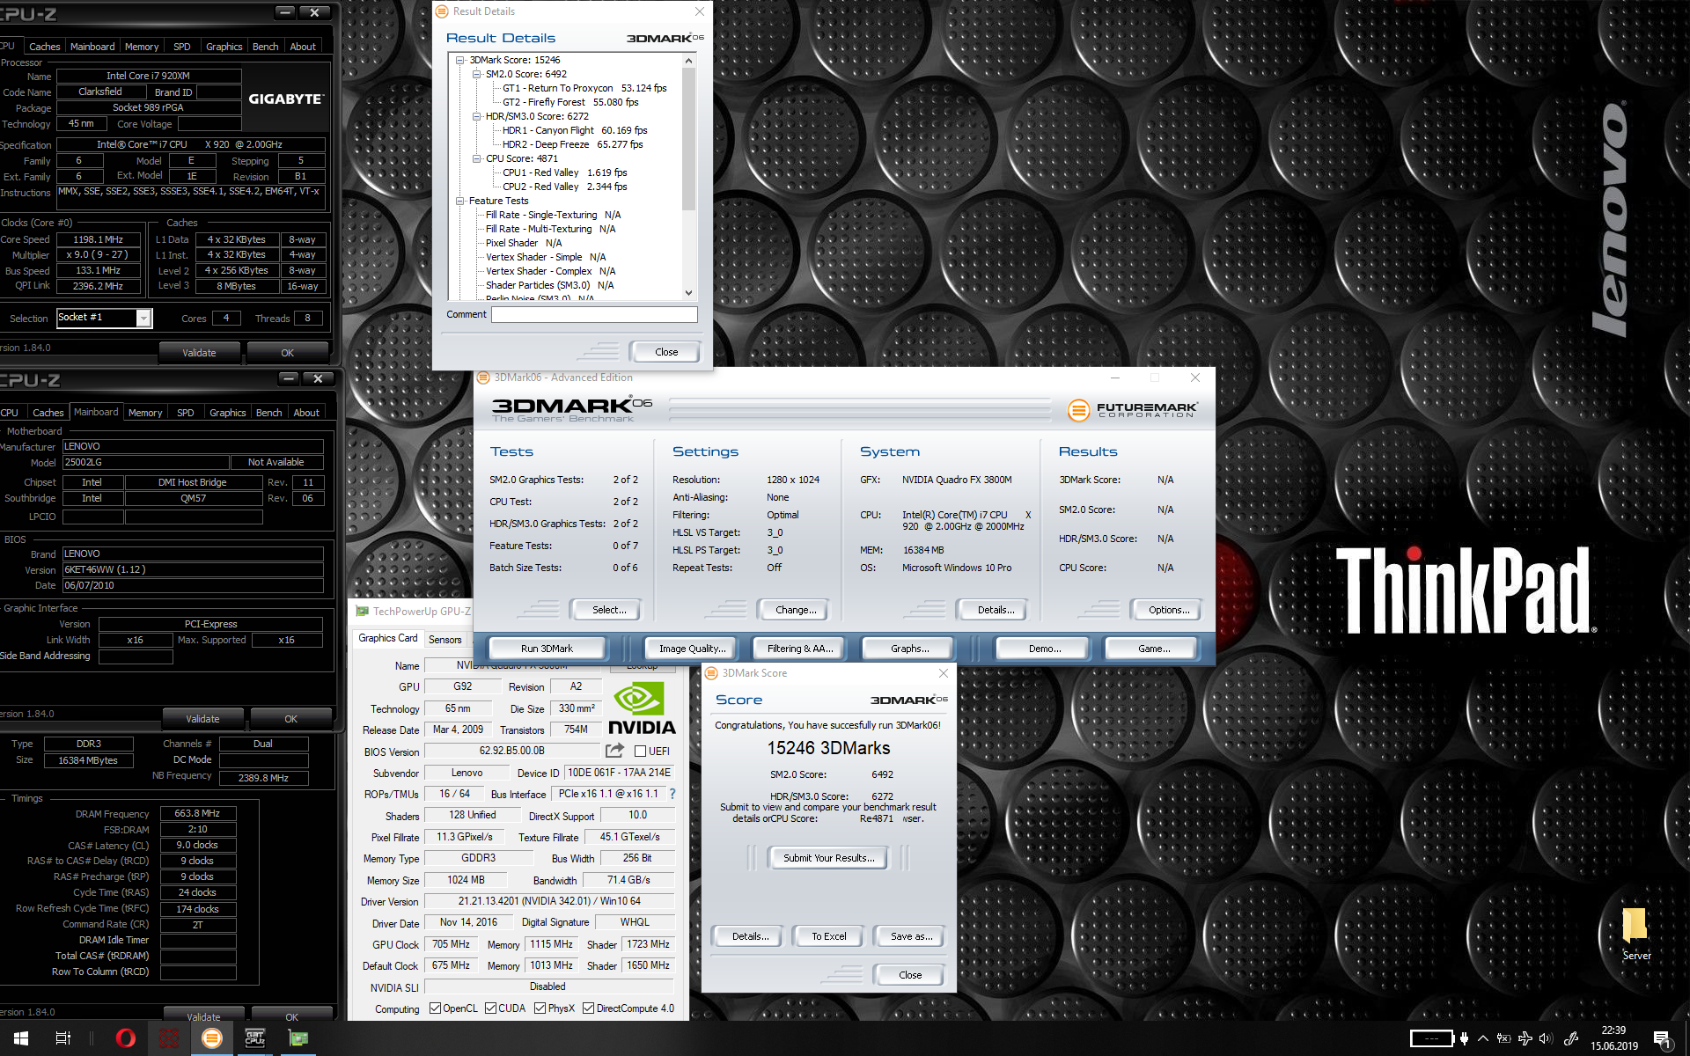Open the Windows Start menu
This screenshot has height=1056, width=1690.
point(21,1038)
